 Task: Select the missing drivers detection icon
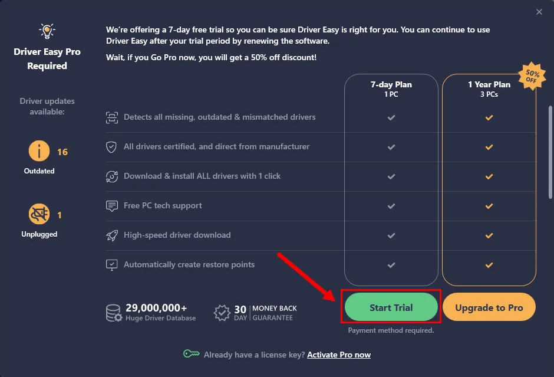click(111, 117)
